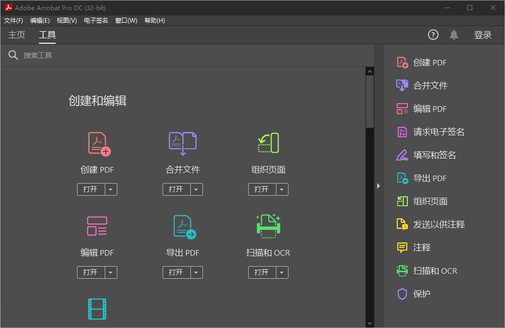Expand dropdown arrow under 合并文件

[196, 190]
